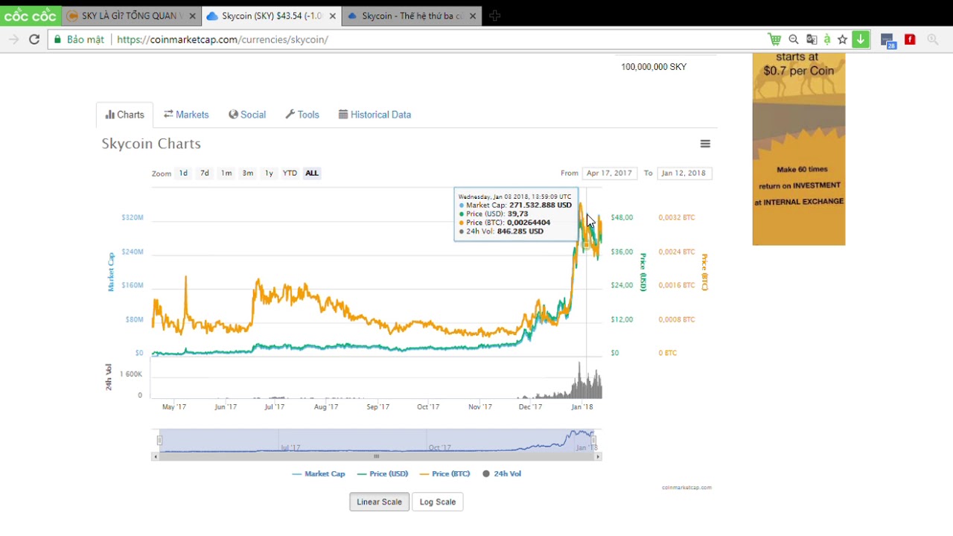Viewport: 953px width, 536px height.
Task: Reload the current page
Action: point(34,39)
